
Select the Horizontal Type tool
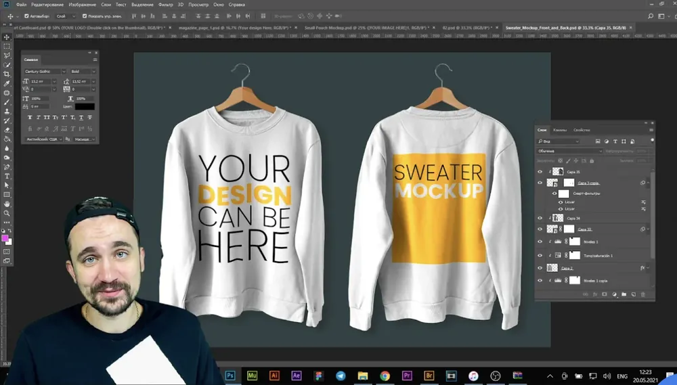tap(7, 176)
